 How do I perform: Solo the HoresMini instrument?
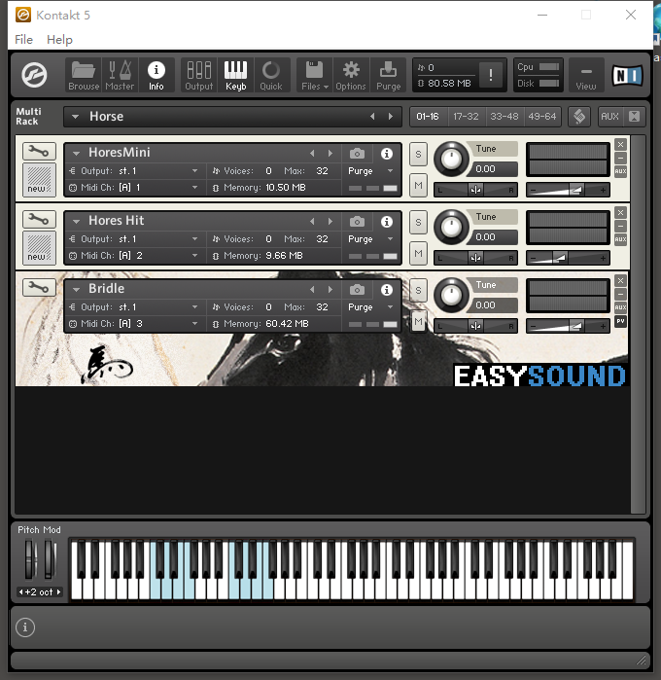coord(418,155)
